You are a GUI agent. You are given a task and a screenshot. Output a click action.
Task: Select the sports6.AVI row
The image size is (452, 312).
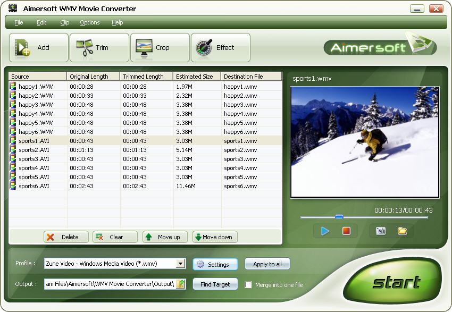(x=145, y=186)
